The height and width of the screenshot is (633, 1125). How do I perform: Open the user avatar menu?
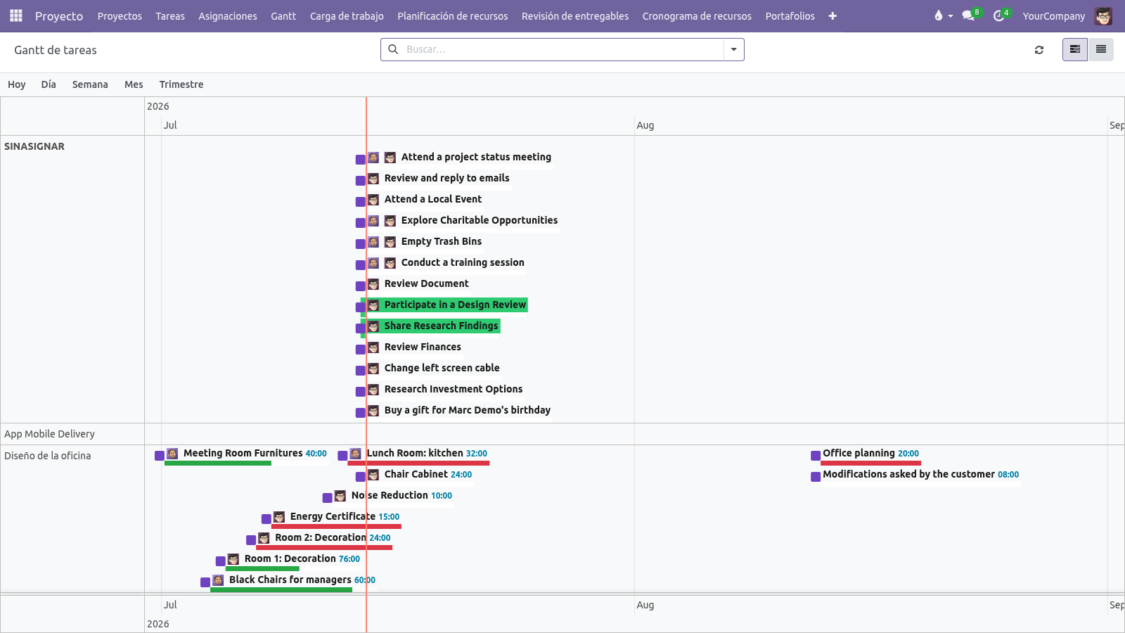coord(1103,16)
